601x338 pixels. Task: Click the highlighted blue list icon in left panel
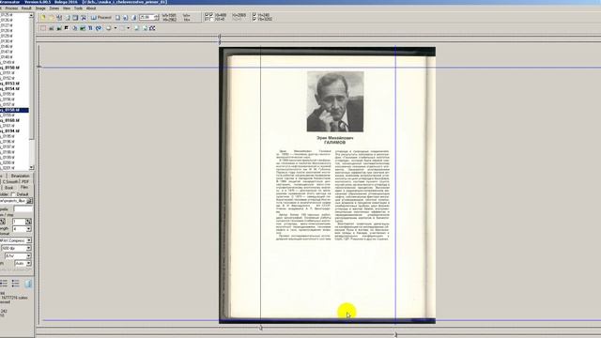[28, 284]
